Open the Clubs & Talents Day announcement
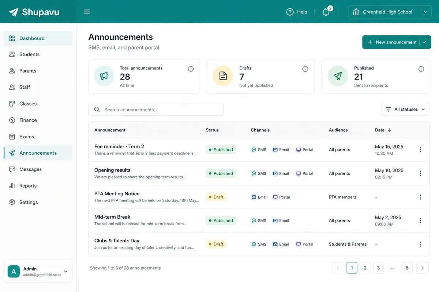 [117, 241]
